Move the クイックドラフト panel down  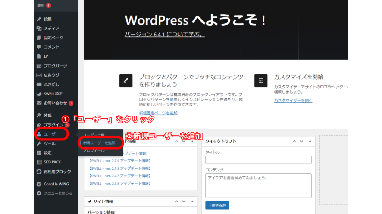click(x=301, y=141)
